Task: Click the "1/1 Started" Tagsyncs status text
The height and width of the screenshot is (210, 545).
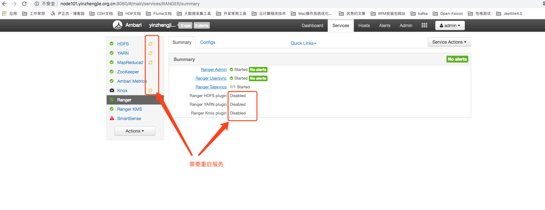Action: pos(240,87)
